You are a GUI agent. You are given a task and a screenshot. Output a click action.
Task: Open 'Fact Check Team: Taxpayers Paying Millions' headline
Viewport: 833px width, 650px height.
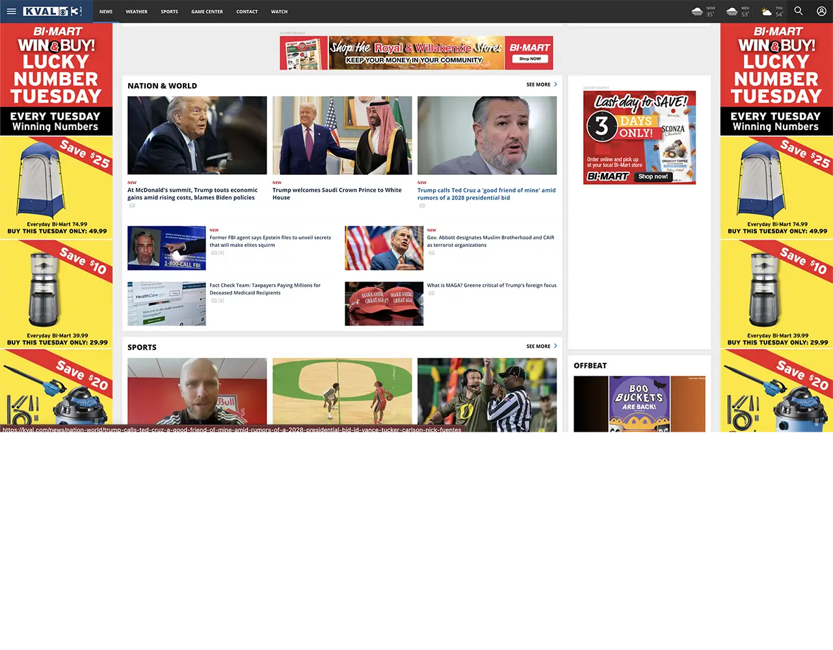pos(265,289)
